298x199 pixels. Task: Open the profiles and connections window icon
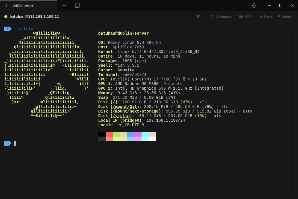click(77, 5)
